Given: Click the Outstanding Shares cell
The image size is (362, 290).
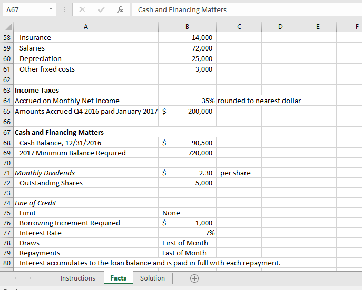Looking at the screenshot, I should (86, 183).
